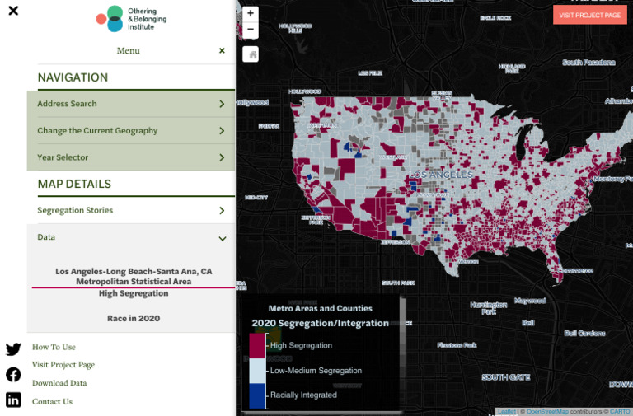Zoom out of the map
The height and width of the screenshot is (416, 633).
coord(251,30)
